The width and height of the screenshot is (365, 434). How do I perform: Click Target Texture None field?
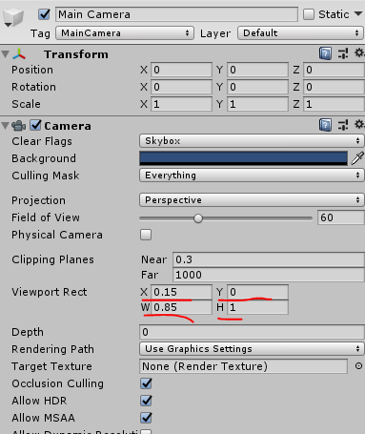pos(243,366)
